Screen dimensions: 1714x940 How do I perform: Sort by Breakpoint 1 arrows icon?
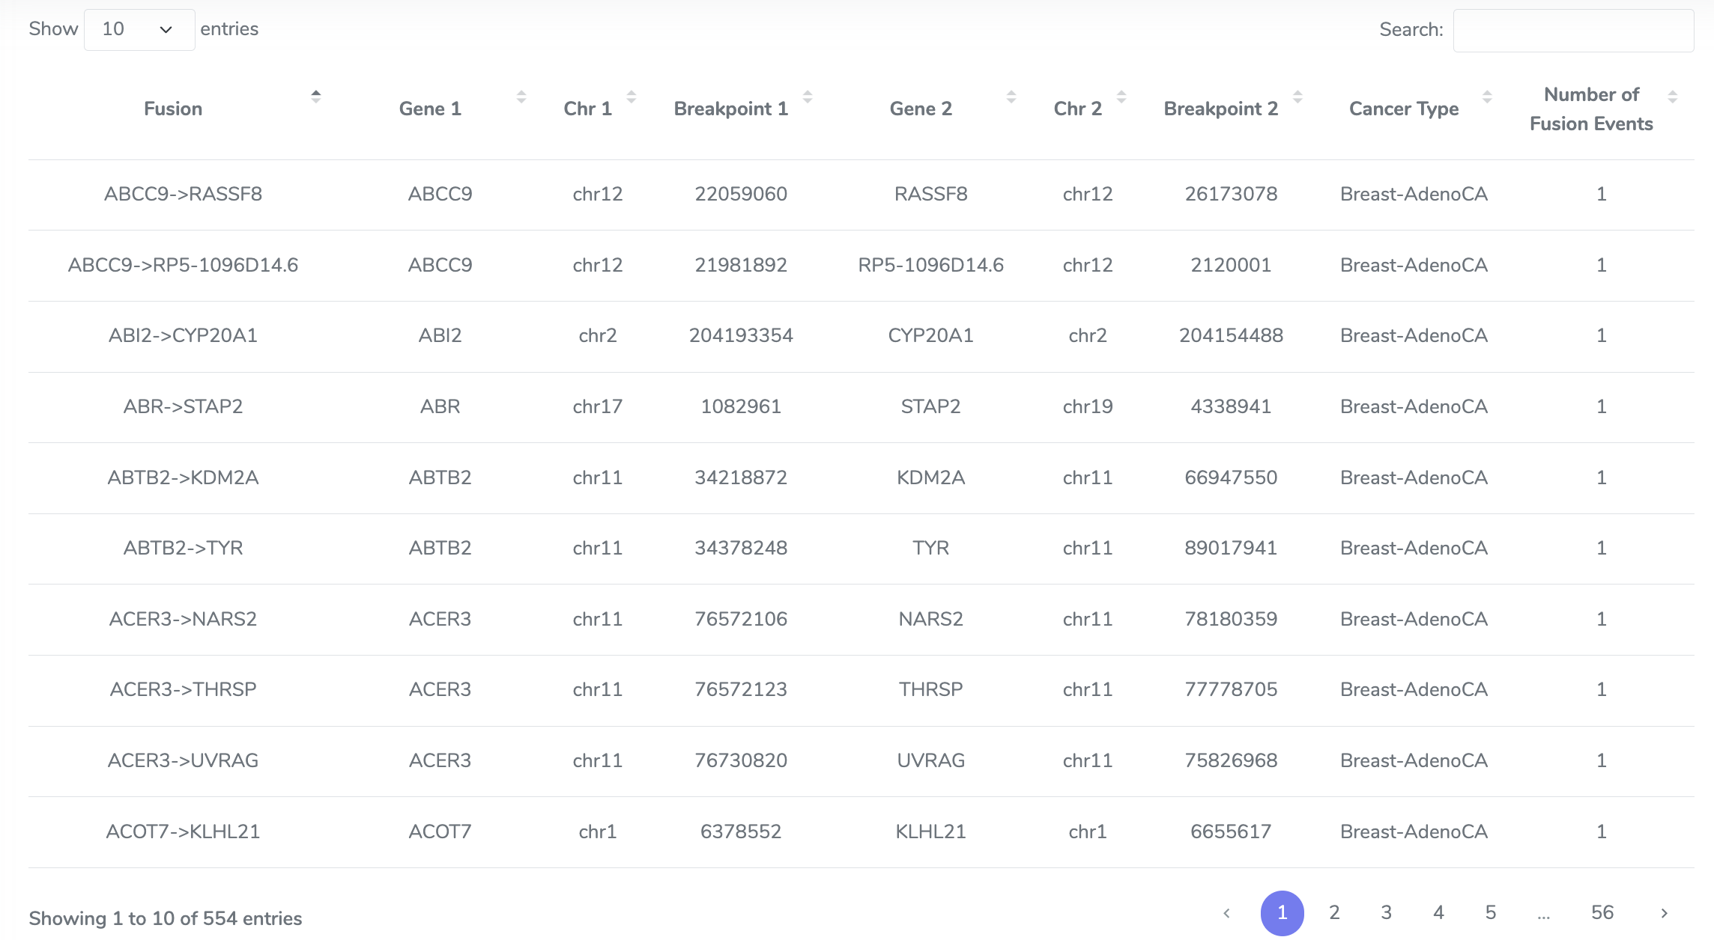[x=808, y=97]
